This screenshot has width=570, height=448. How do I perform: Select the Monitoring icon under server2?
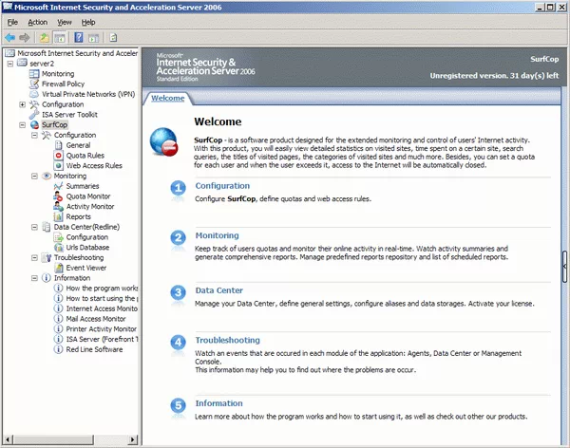pos(34,74)
